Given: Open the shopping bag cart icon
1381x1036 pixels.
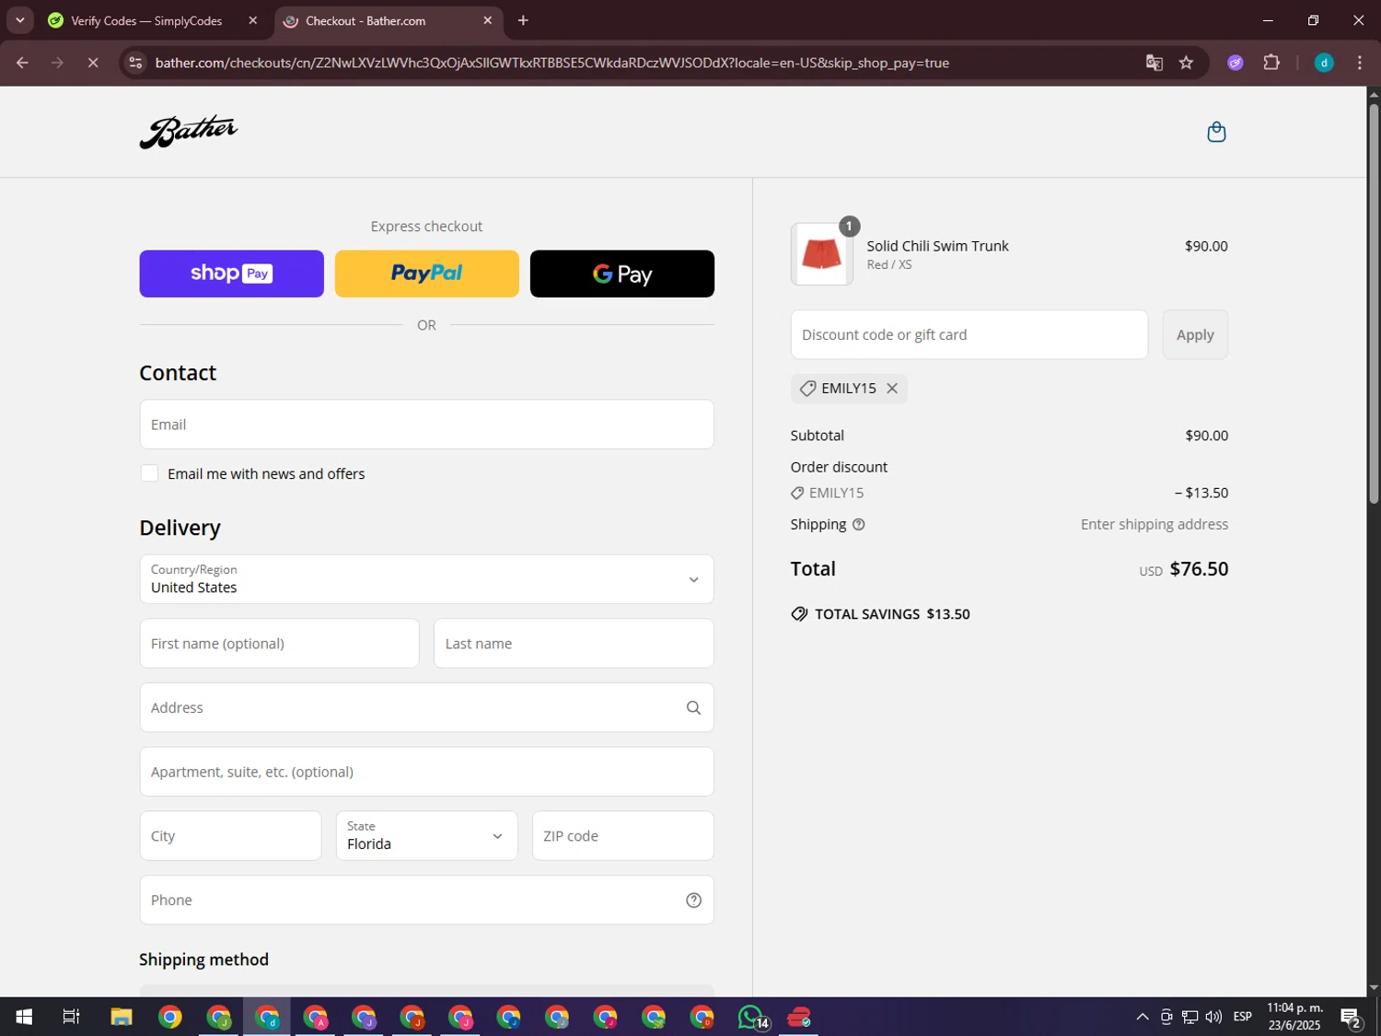Looking at the screenshot, I should pos(1216,132).
